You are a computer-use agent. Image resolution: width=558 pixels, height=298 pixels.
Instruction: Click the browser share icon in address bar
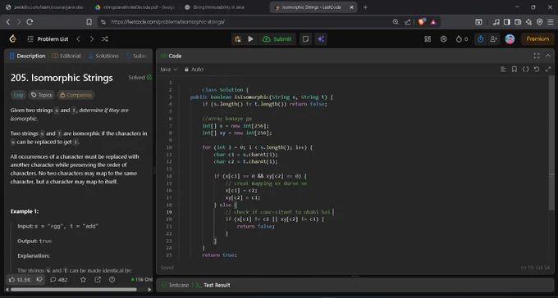point(408,22)
